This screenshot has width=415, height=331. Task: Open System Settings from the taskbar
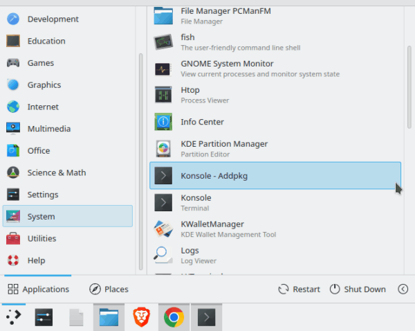[x=44, y=317]
